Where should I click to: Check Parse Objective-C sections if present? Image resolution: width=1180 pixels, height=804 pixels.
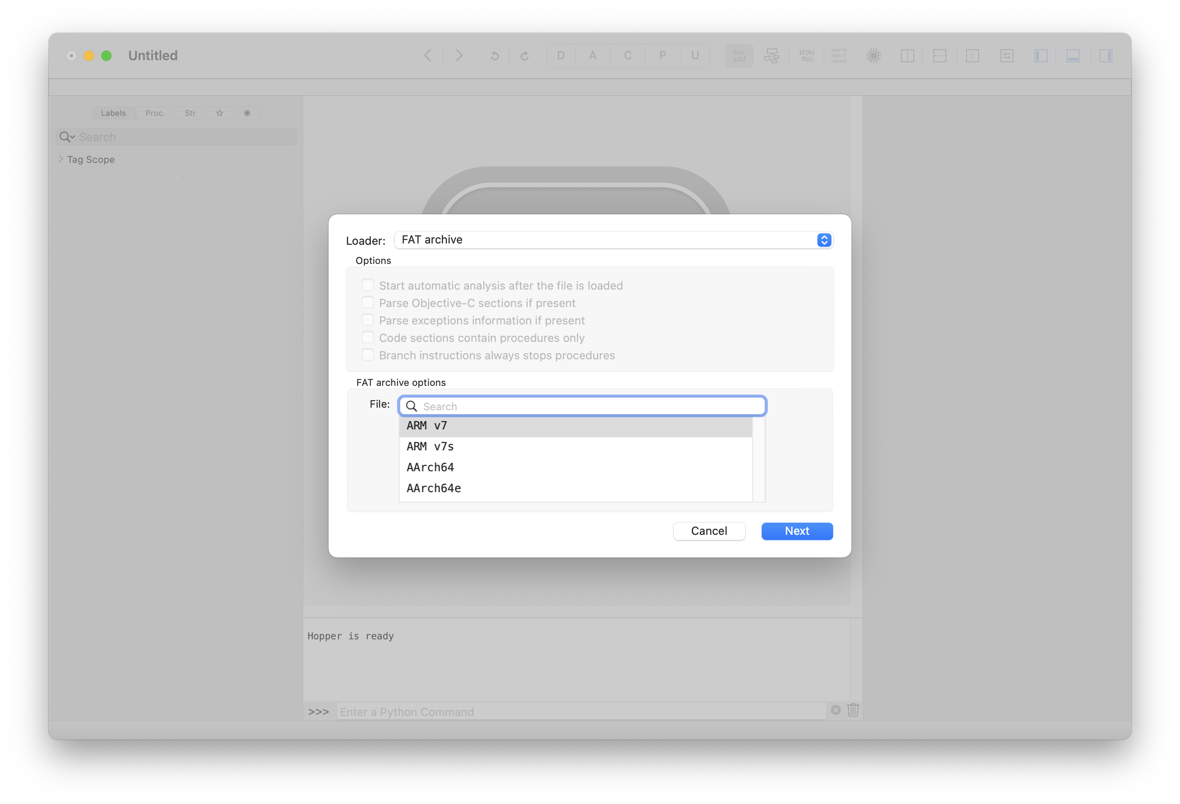tap(368, 303)
